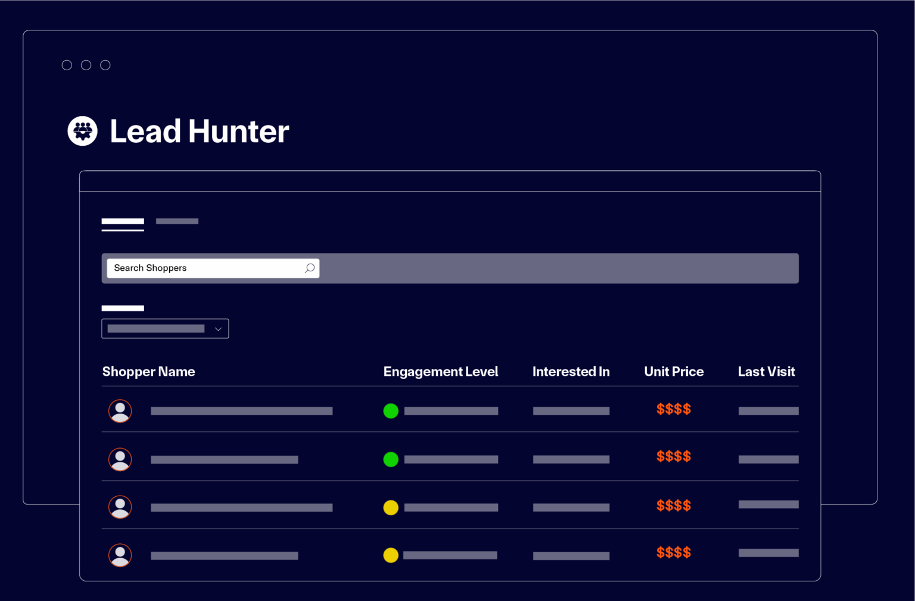Open the filter dropdown below the search bar
915x601 pixels.
[x=165, y=328]
